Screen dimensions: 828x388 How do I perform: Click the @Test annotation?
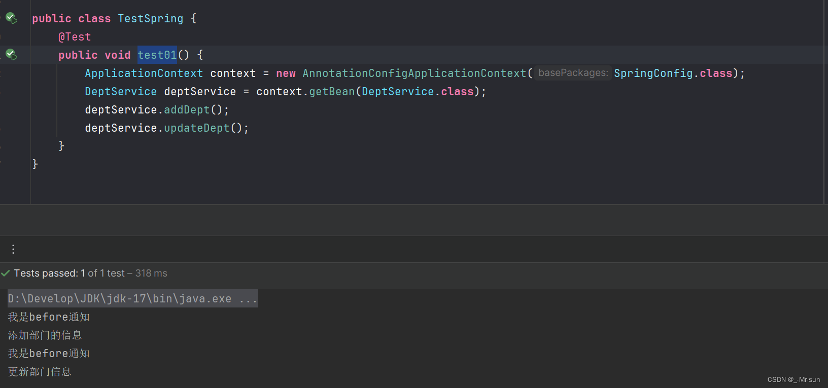click(75, 37)
